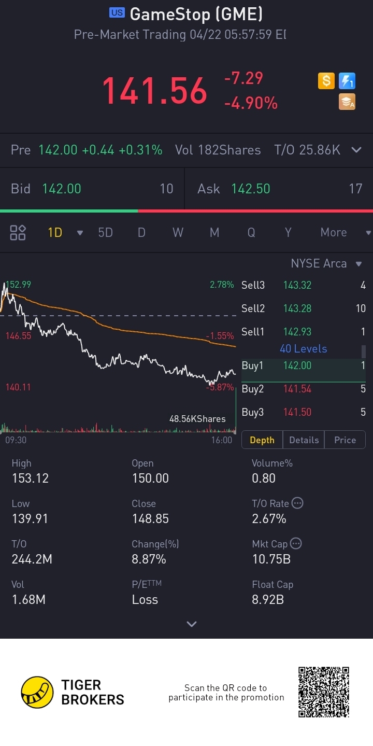Tap the tan stacked-layers badge
The width and height of the screenshot is (373, 746).
347,102
